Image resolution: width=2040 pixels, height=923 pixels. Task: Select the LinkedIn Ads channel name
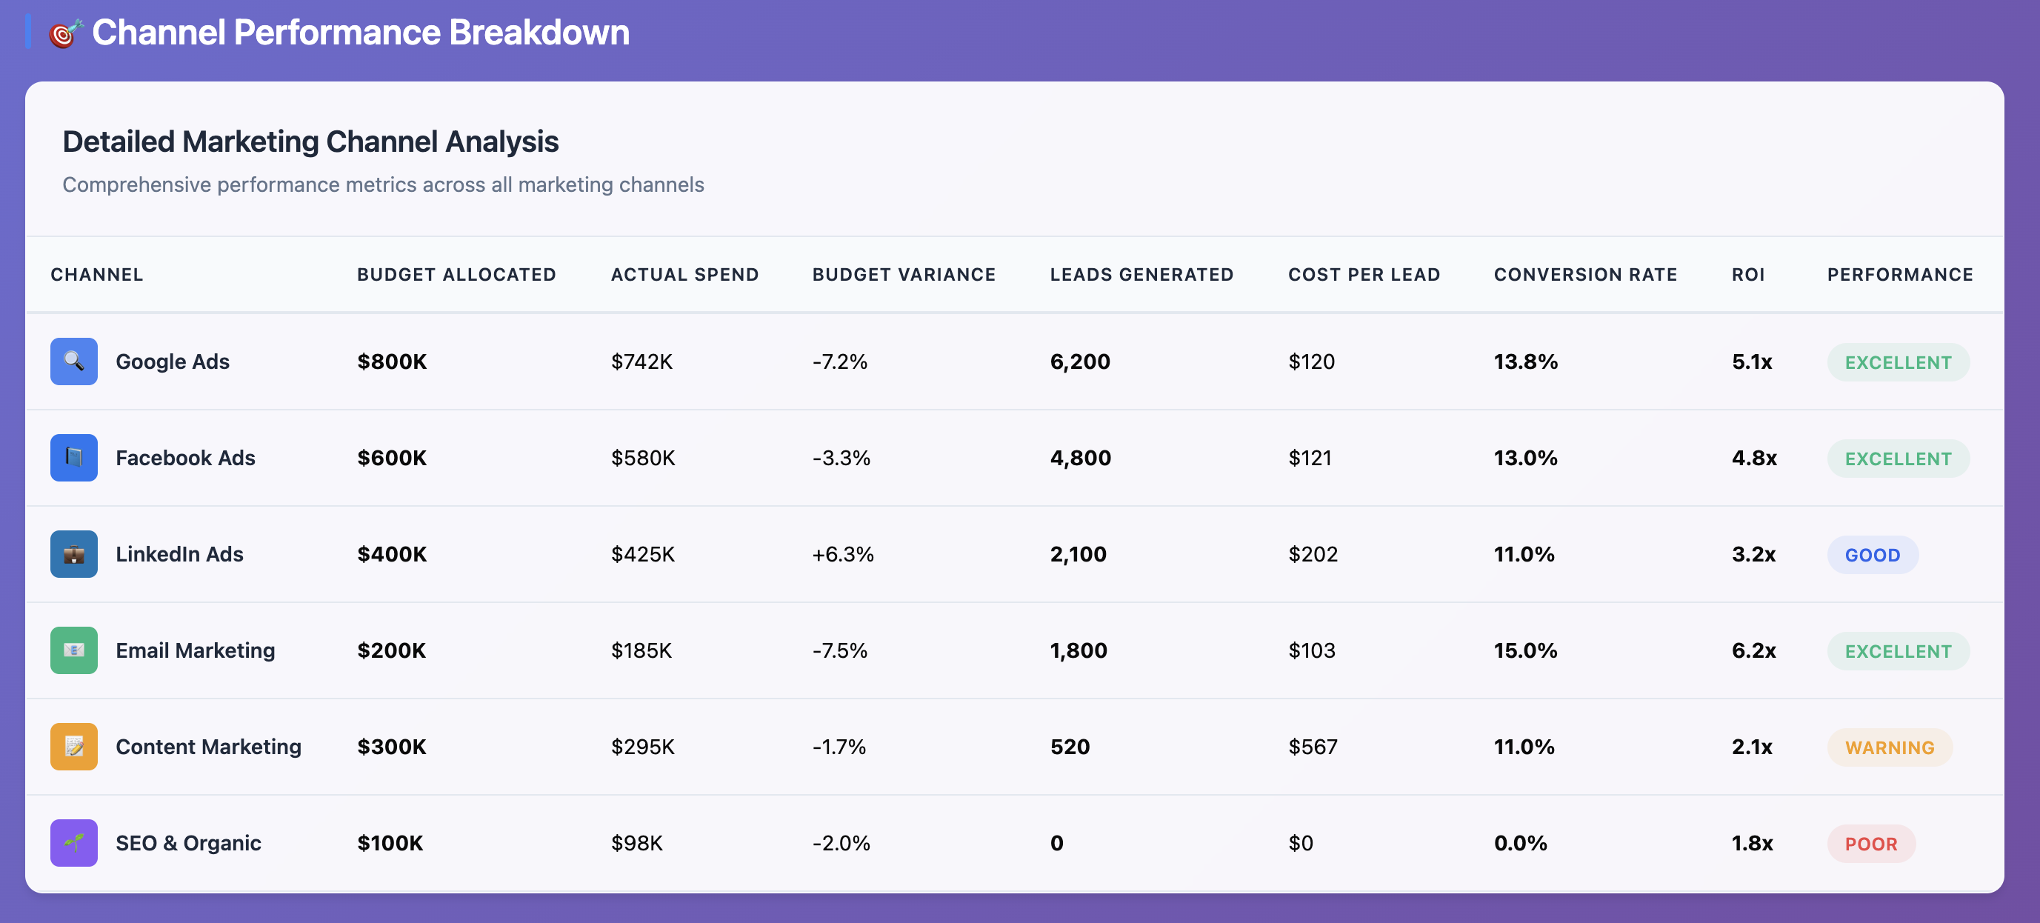[x=180, y=554]
